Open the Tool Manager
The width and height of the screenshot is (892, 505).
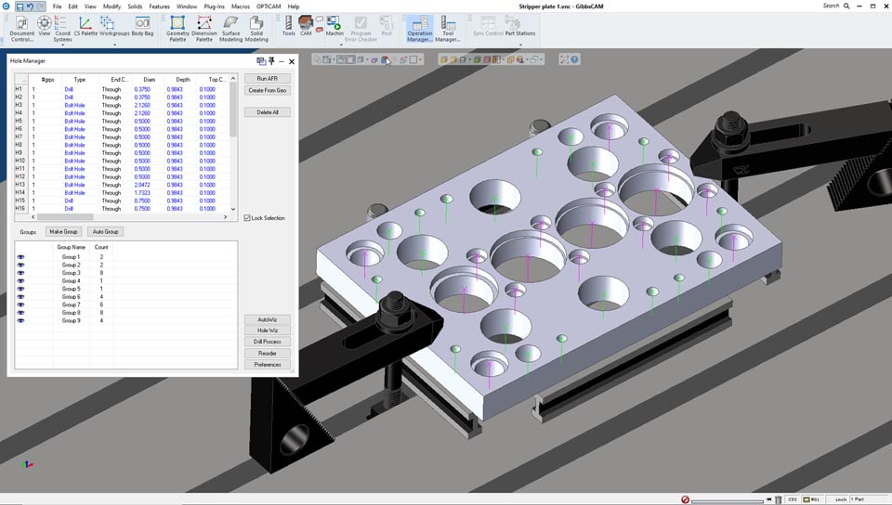coord(448,27)
